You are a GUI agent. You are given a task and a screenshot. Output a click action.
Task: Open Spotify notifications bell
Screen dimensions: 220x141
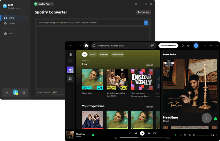[183, 46]
